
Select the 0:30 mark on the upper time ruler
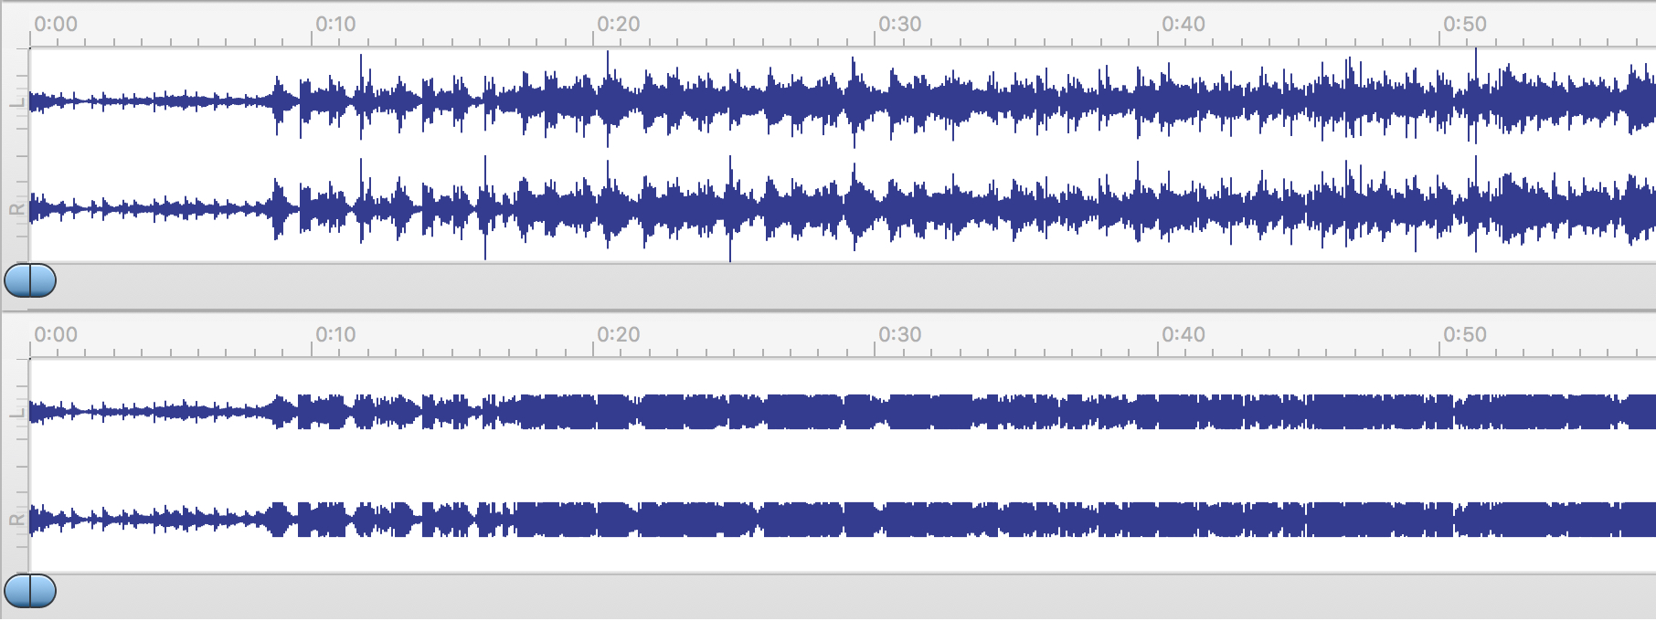pyautogui.click(x=899, y=25)
